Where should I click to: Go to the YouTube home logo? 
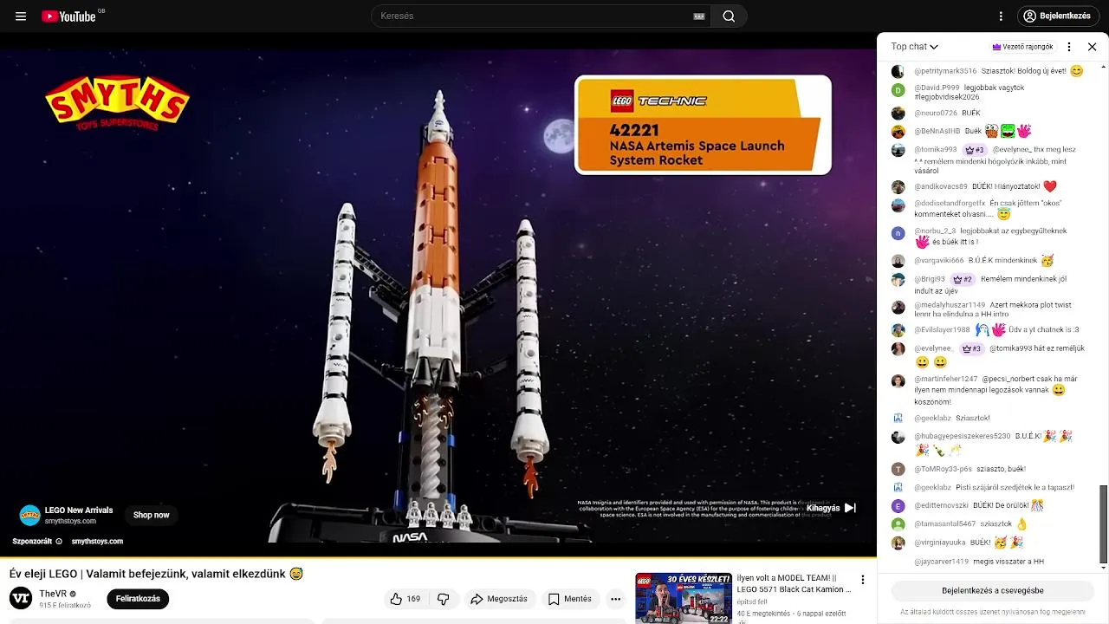pos(68,16)
